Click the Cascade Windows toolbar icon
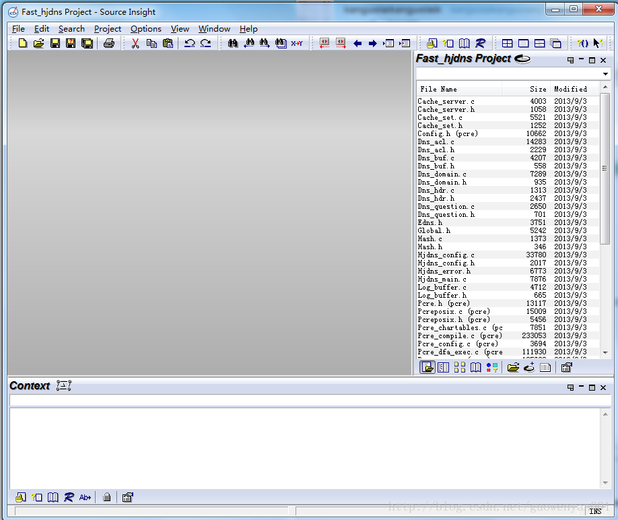 (x=555, y=43)
